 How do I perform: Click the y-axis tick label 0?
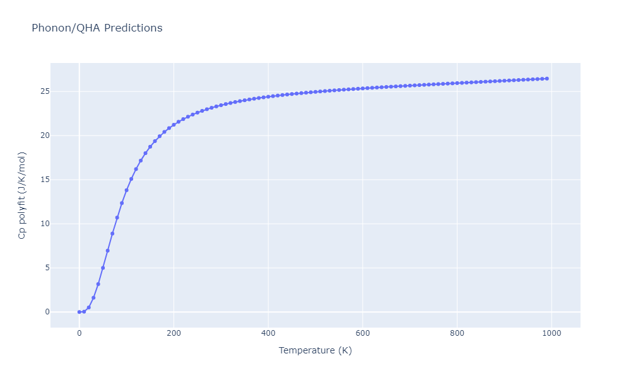coord(44,312)
